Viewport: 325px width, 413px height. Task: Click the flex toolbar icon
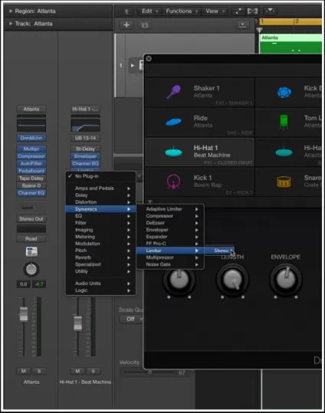click(x=252, y=11)
